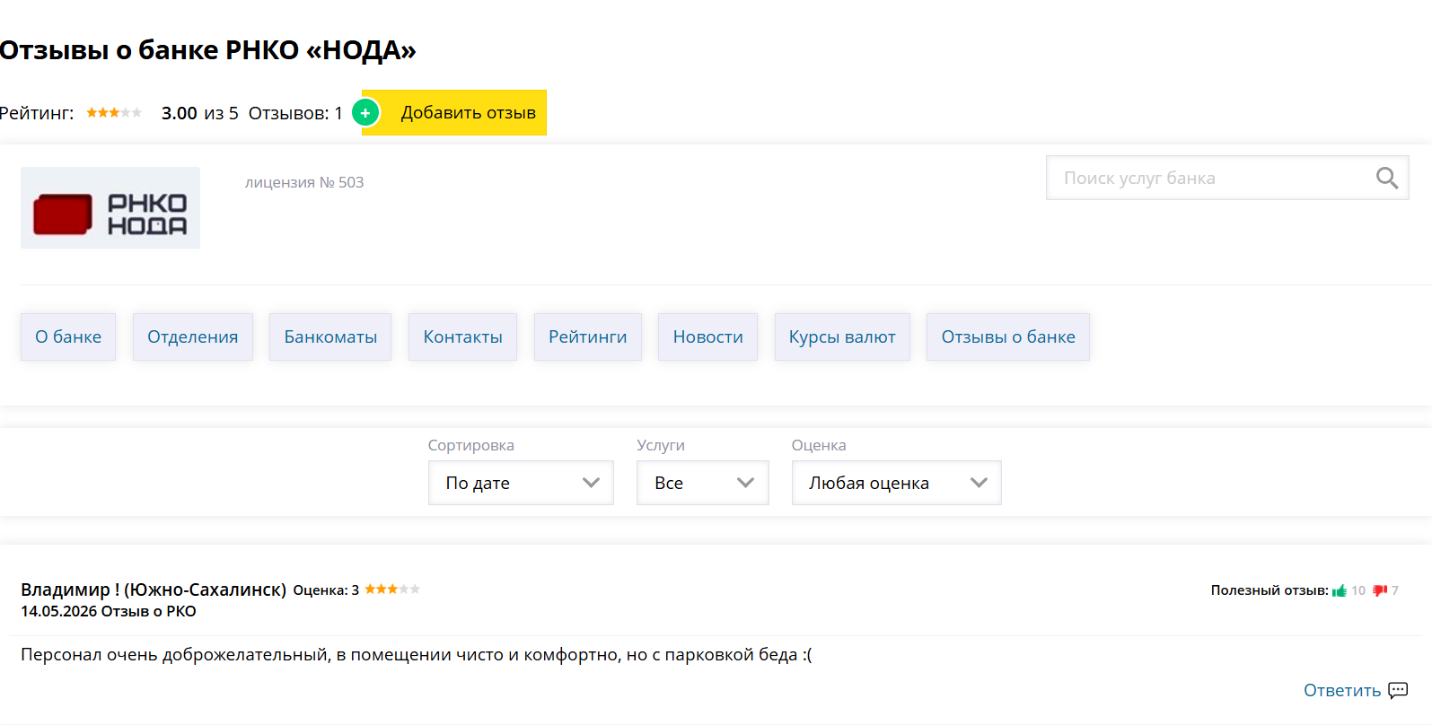Image resolution: width=1432 pixels, height=725 pixels.
Task: Open the Контакты tab
Action: pos(462,336)
